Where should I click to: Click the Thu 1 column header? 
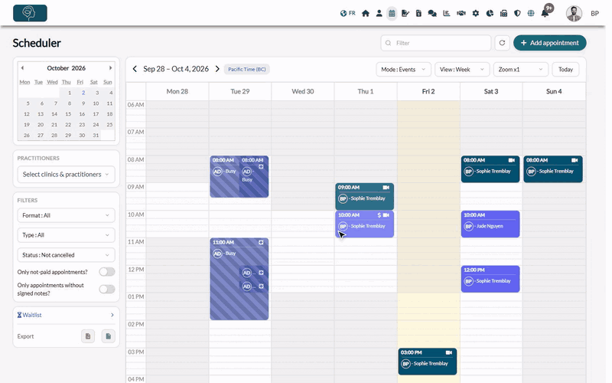pos(366,91)
